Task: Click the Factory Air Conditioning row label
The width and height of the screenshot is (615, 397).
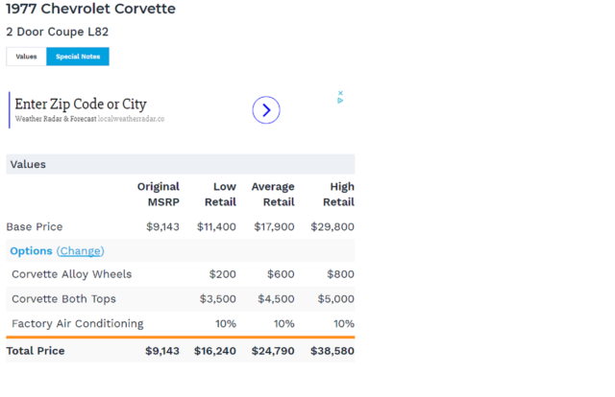Action: 77,323
